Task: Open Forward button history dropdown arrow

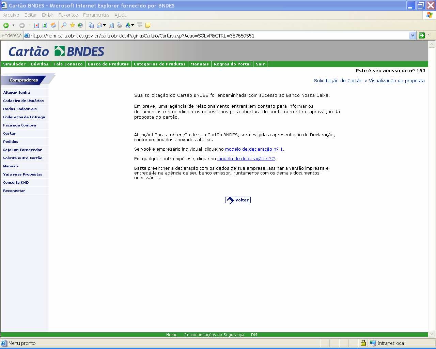Action: coord(29,25)
